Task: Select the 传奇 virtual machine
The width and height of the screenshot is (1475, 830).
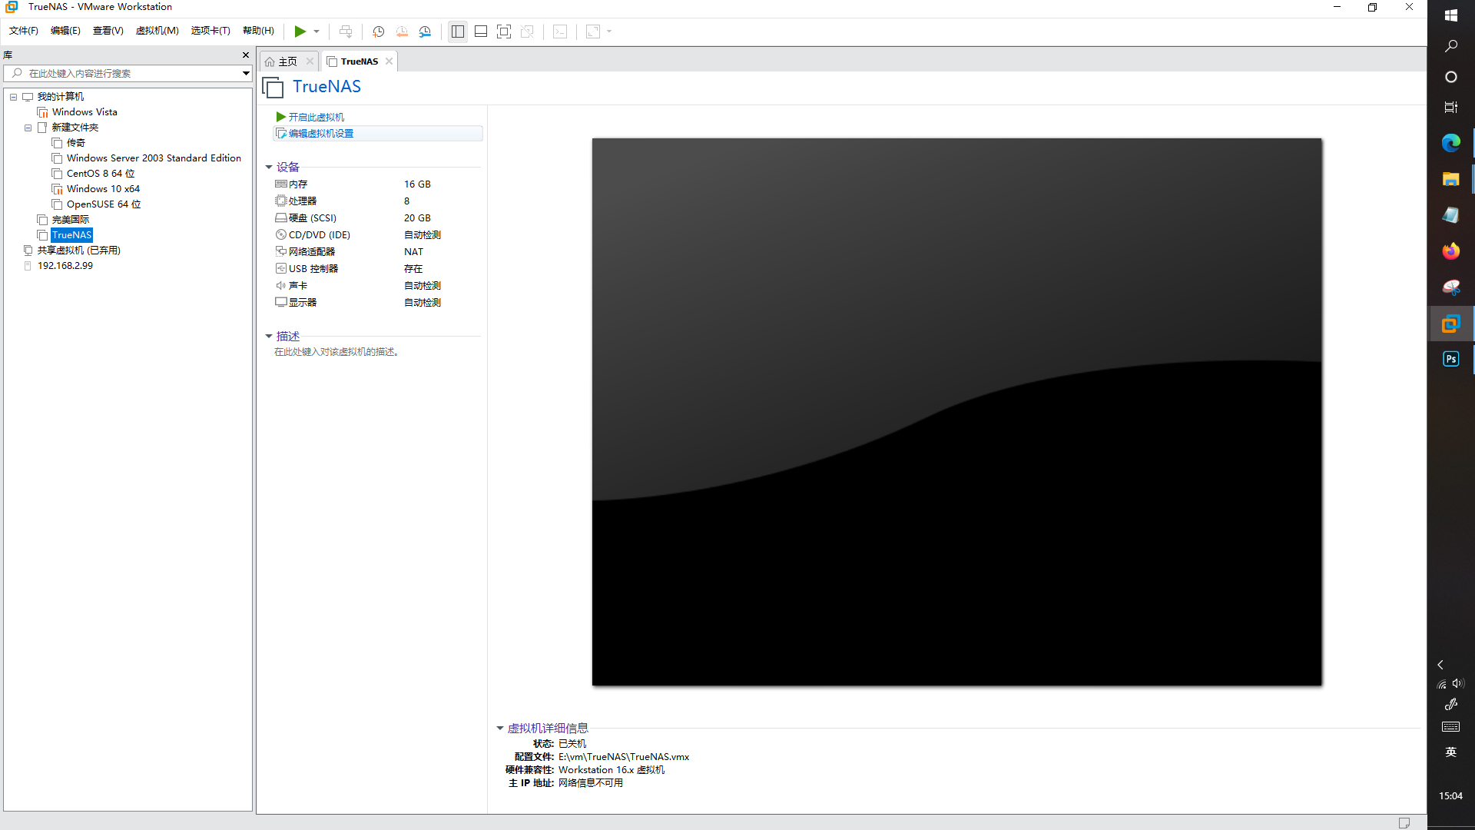Action: point(75,143)
